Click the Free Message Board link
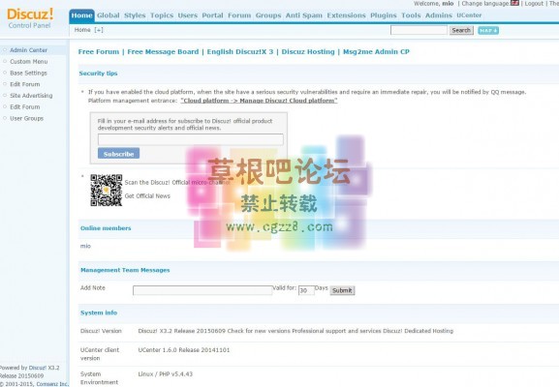Viewport: 559px width, 387px height. (x=163, y=52)
